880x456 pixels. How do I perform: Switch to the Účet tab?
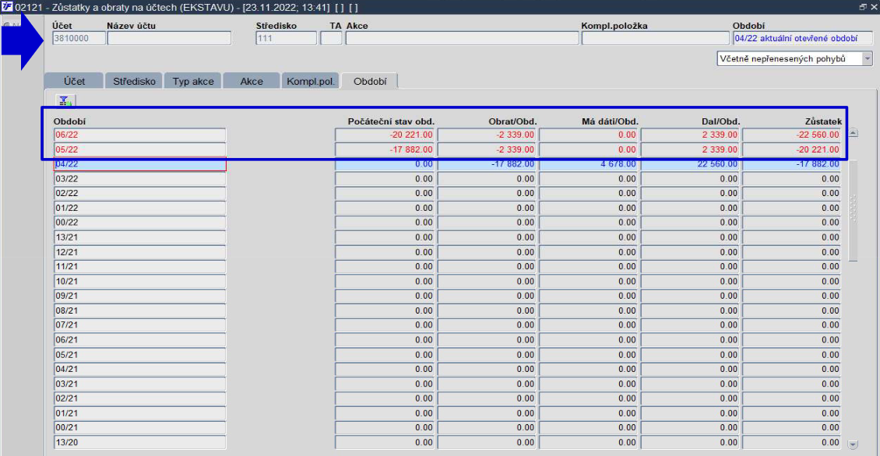click(74, 81)
